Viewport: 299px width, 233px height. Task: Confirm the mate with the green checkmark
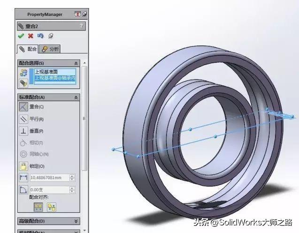pos(21,36)
